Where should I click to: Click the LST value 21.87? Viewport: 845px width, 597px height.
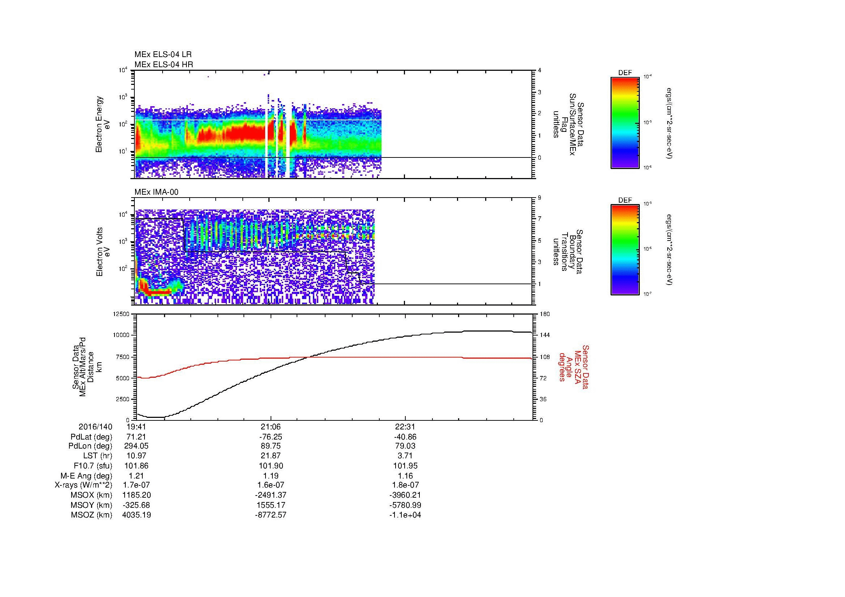[271, 456]
